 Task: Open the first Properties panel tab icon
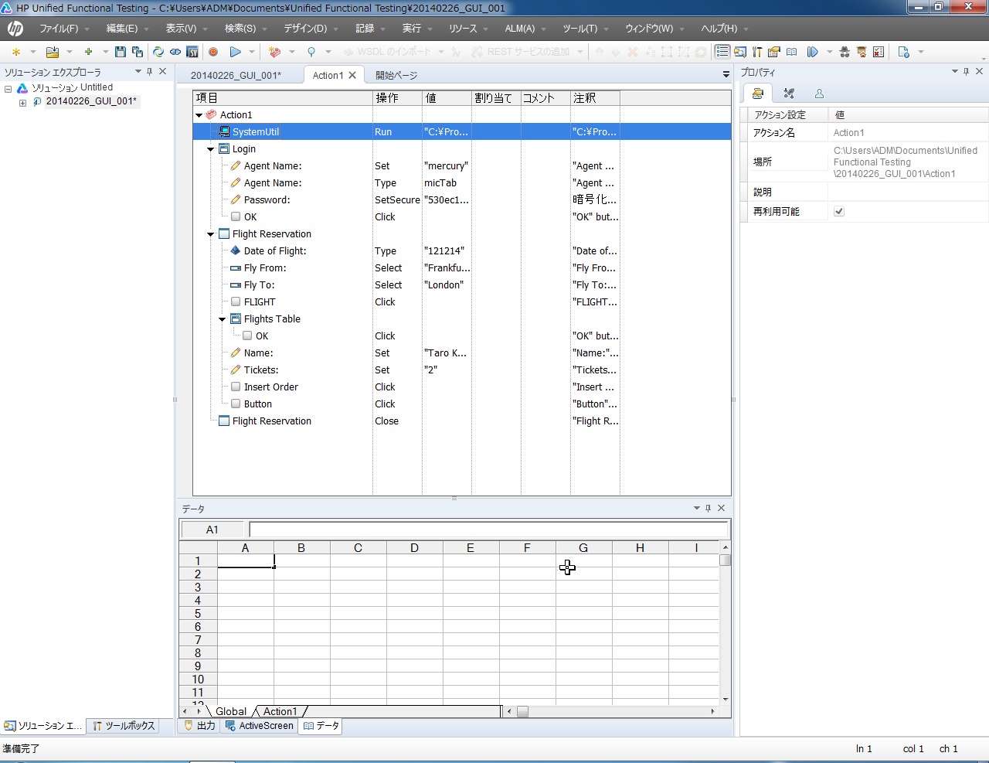click(758, 93)
